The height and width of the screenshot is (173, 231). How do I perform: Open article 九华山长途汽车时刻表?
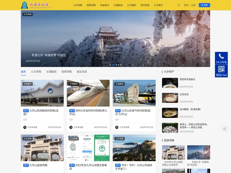pyautogui.click(x=133, y=112)
